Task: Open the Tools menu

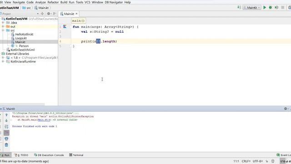Action: [80, 2]
